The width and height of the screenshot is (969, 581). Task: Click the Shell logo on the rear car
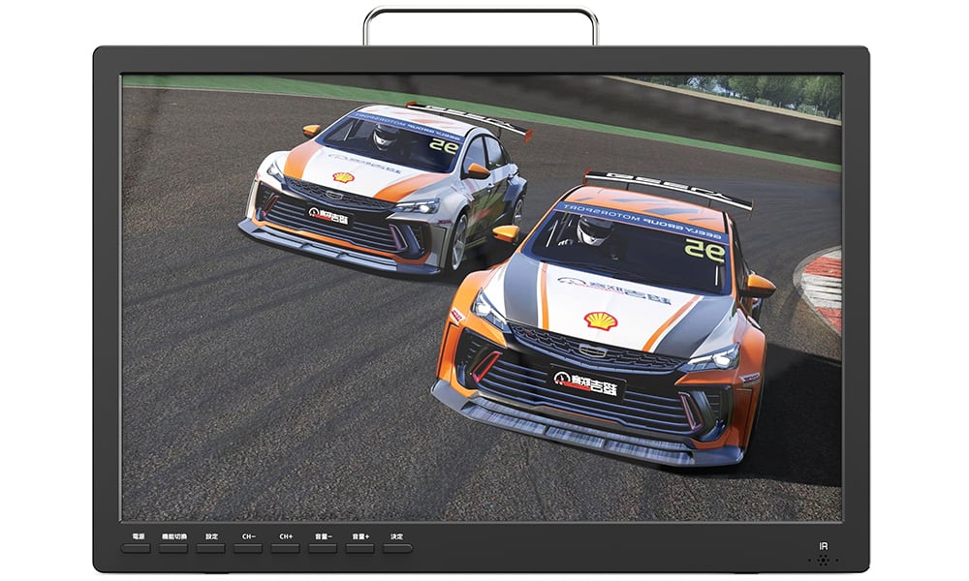click(x=344, y=178)
